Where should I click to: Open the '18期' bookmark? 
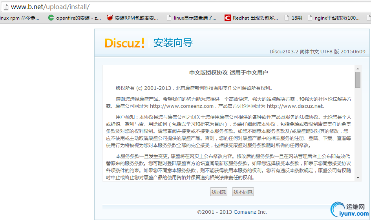pos(297,18)
